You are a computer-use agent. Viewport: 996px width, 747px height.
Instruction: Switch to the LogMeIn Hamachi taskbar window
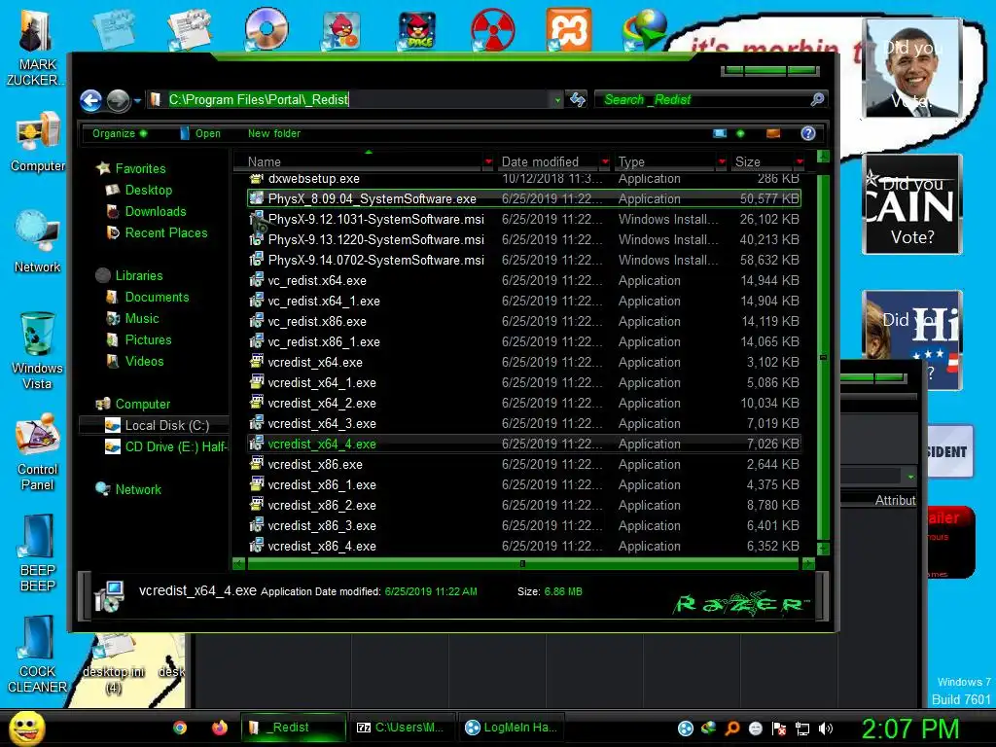[x=511, y=728]
